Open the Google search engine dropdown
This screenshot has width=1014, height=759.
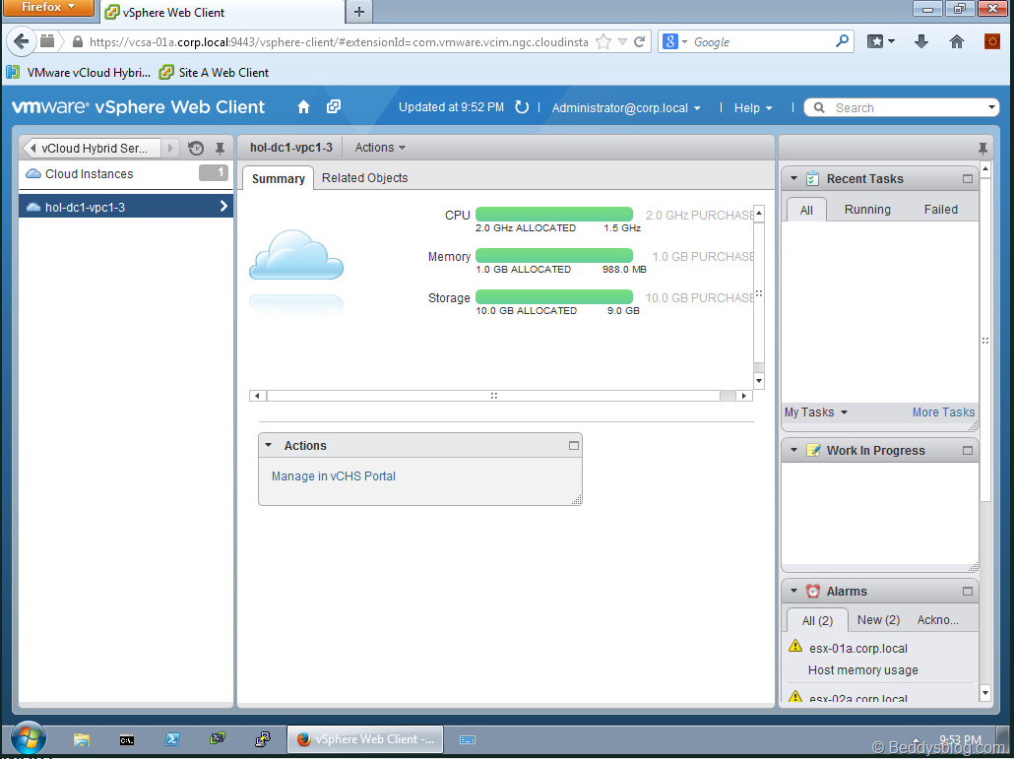coord(674,42)
